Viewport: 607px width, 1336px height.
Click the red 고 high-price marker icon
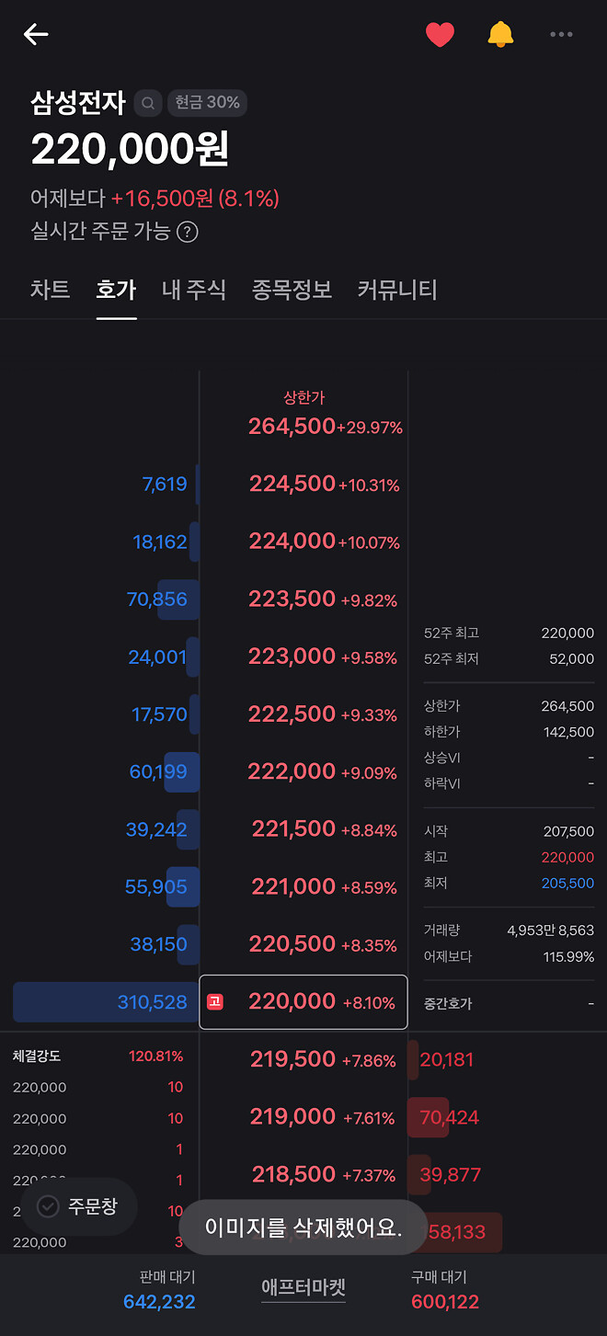(x=215, y=1001)
